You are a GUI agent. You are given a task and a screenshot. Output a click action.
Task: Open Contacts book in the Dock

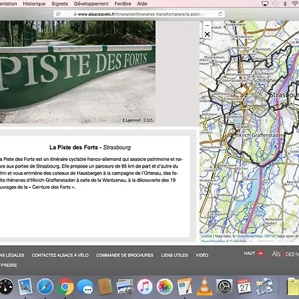click(105, 286)
